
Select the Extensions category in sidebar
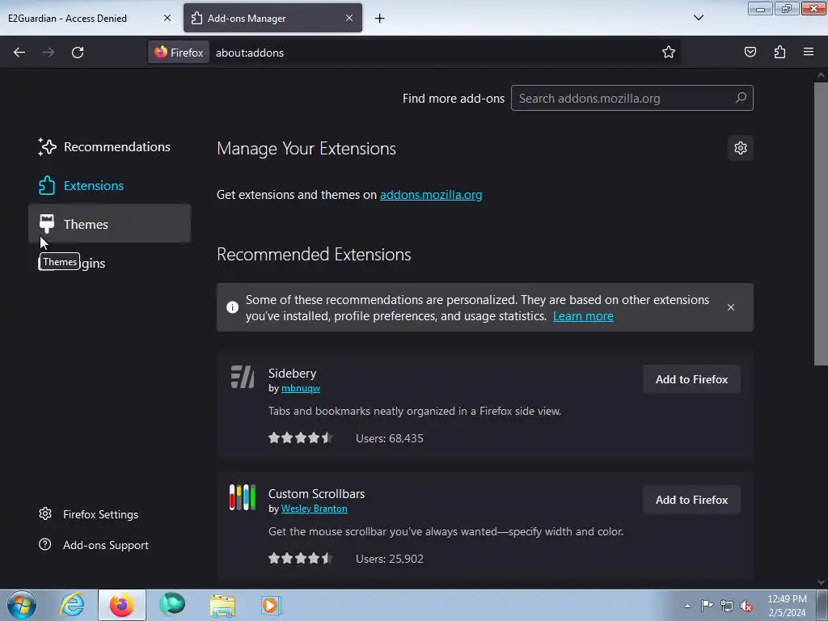click(109, 185)
